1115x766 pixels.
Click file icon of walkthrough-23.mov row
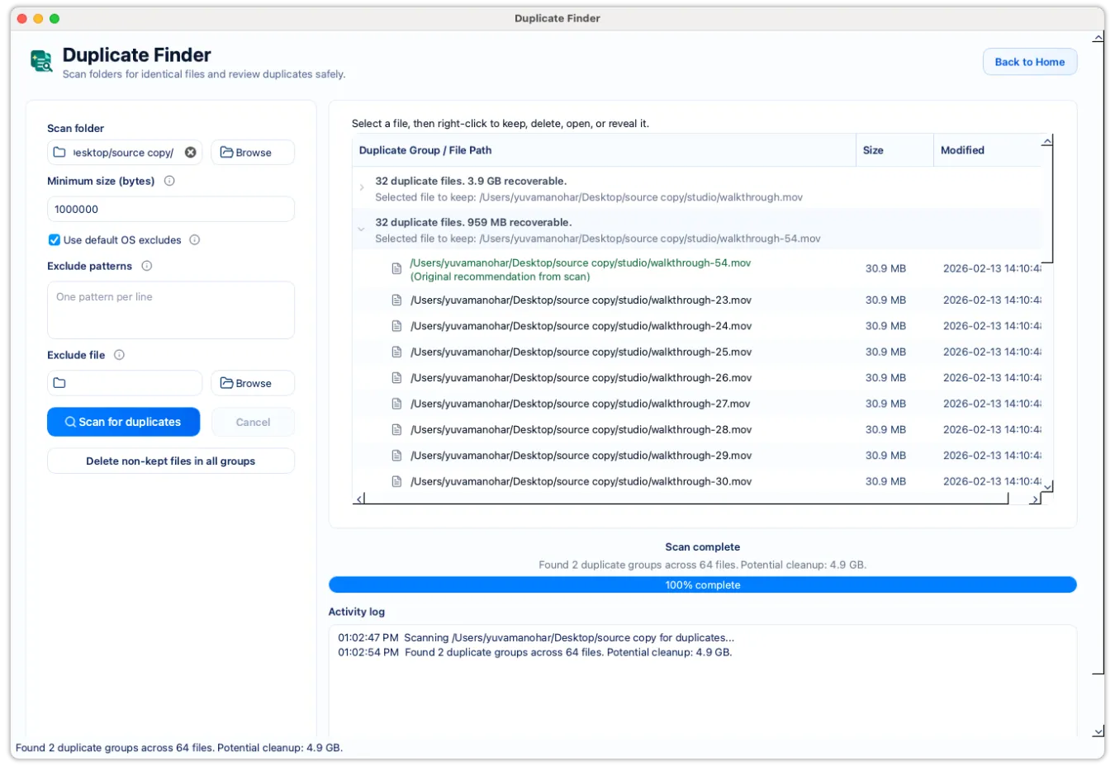coord(396,300)
